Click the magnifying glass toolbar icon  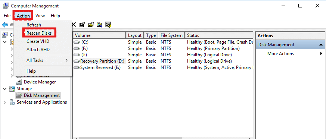pos(100,25)
